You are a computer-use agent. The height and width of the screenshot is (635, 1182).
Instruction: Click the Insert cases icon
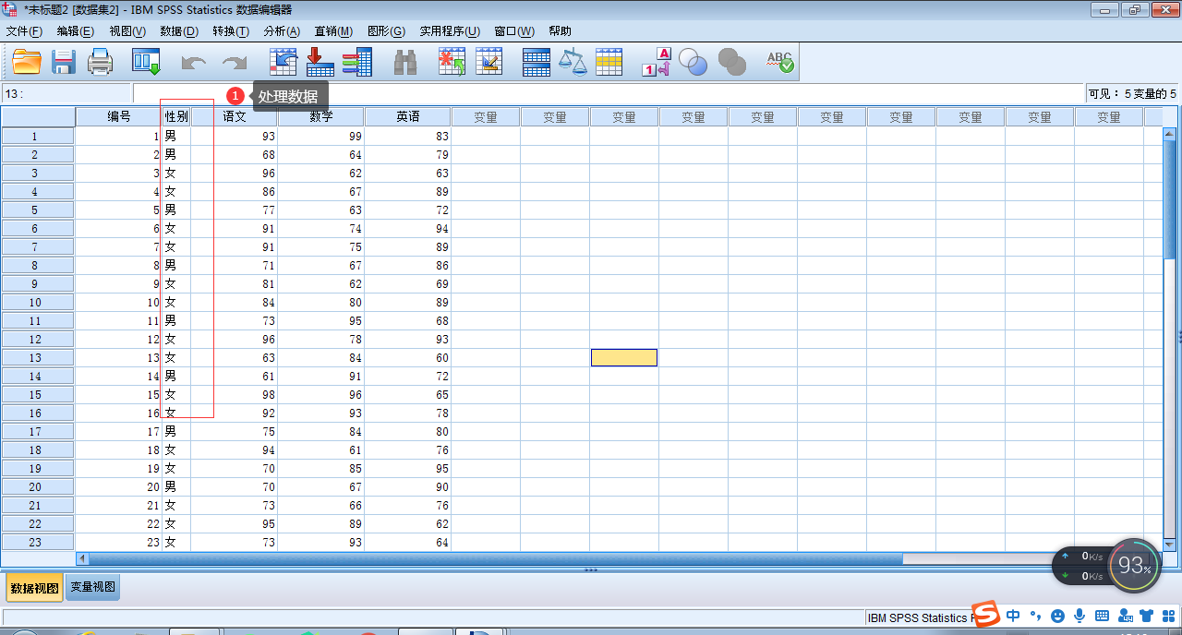tap(452, 62)
